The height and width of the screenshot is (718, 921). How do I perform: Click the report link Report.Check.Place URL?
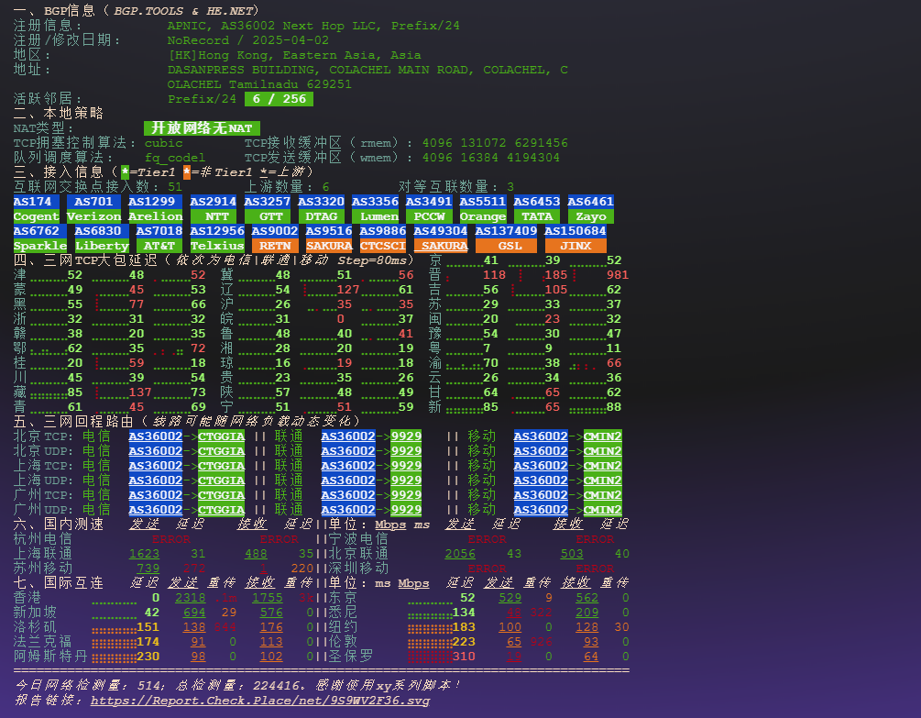[x=259, y=700]
